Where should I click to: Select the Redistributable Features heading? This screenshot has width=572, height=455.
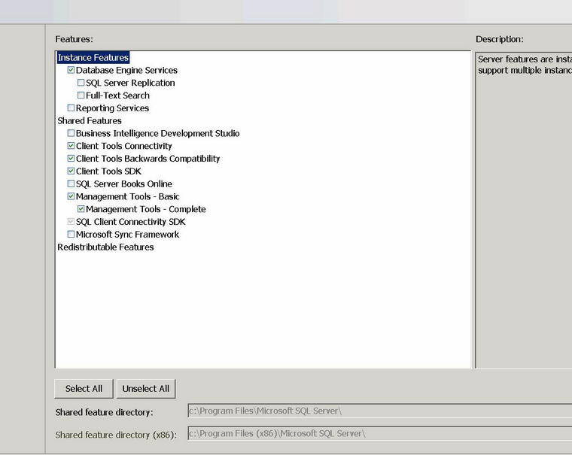click(105, 247)
